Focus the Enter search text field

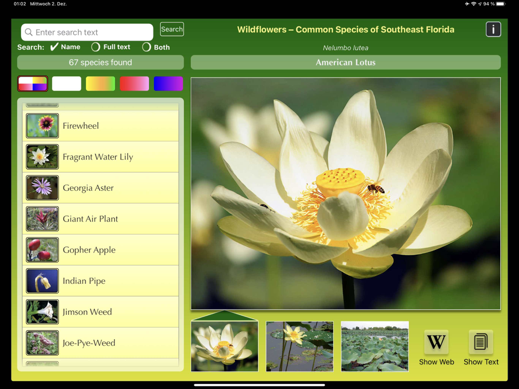(87, 32)
